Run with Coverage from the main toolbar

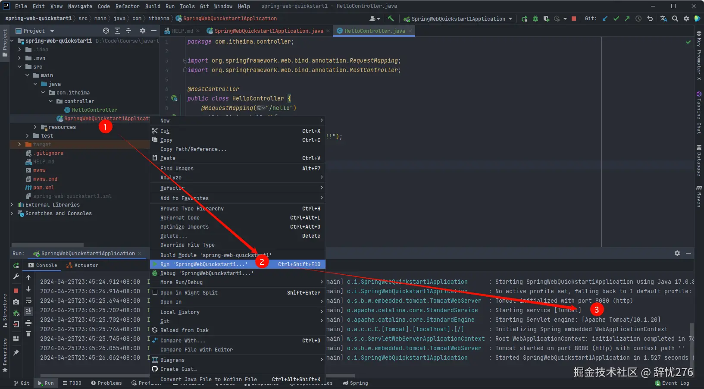coord(546,19)
